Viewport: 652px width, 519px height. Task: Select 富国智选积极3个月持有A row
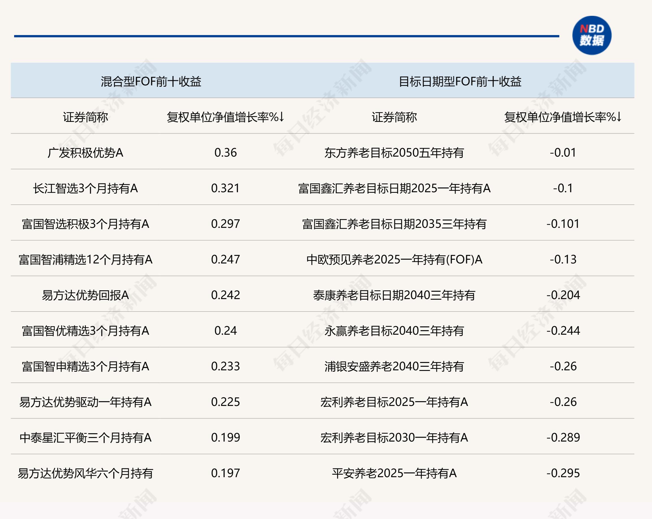point(85,224)
